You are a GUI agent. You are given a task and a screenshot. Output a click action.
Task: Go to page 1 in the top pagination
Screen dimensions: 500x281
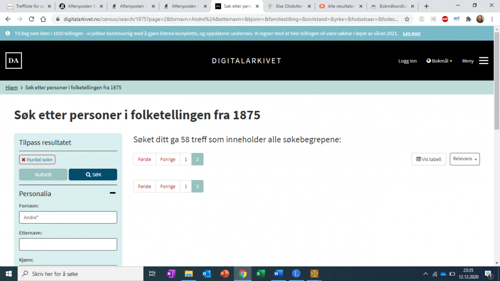pos(185,159)
